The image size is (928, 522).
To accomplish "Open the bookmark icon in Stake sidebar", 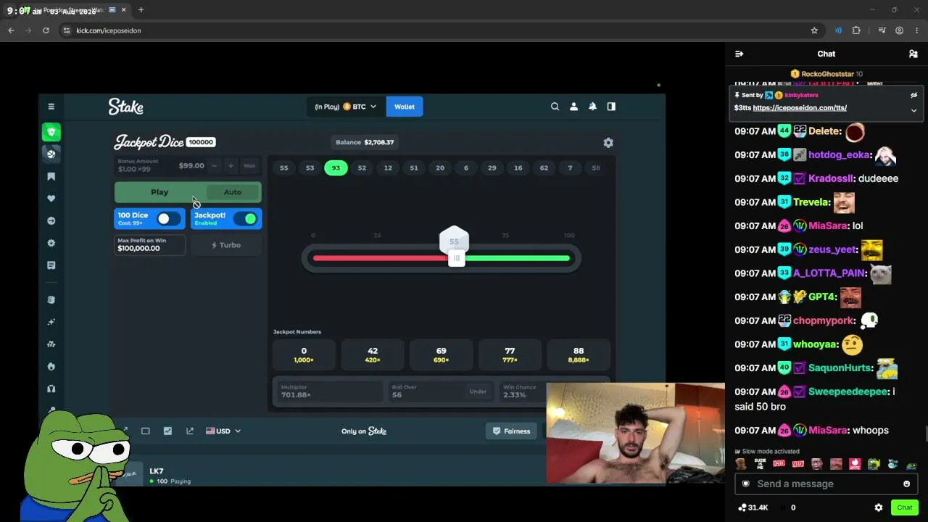I will click(x=51, y=176).
